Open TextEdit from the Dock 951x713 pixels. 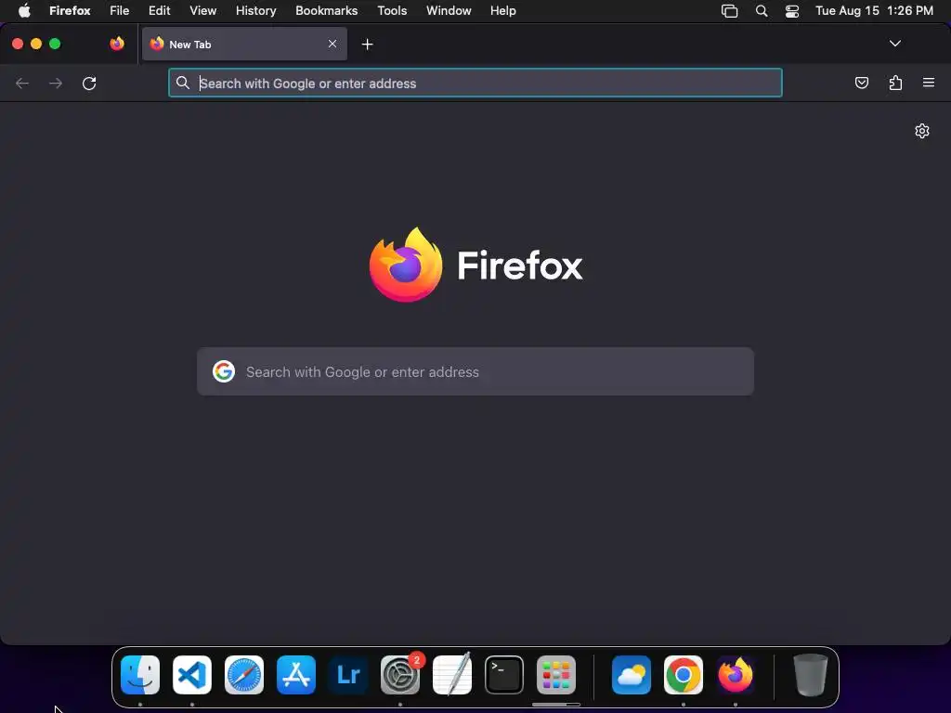(452, 674)
